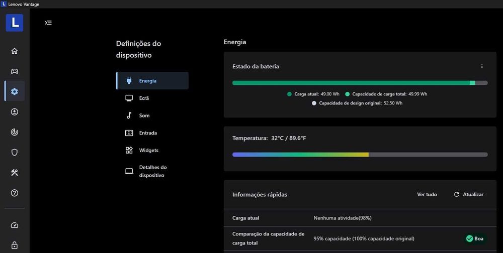Open the Som settings section
503x253 pixels.
(144, 115)
